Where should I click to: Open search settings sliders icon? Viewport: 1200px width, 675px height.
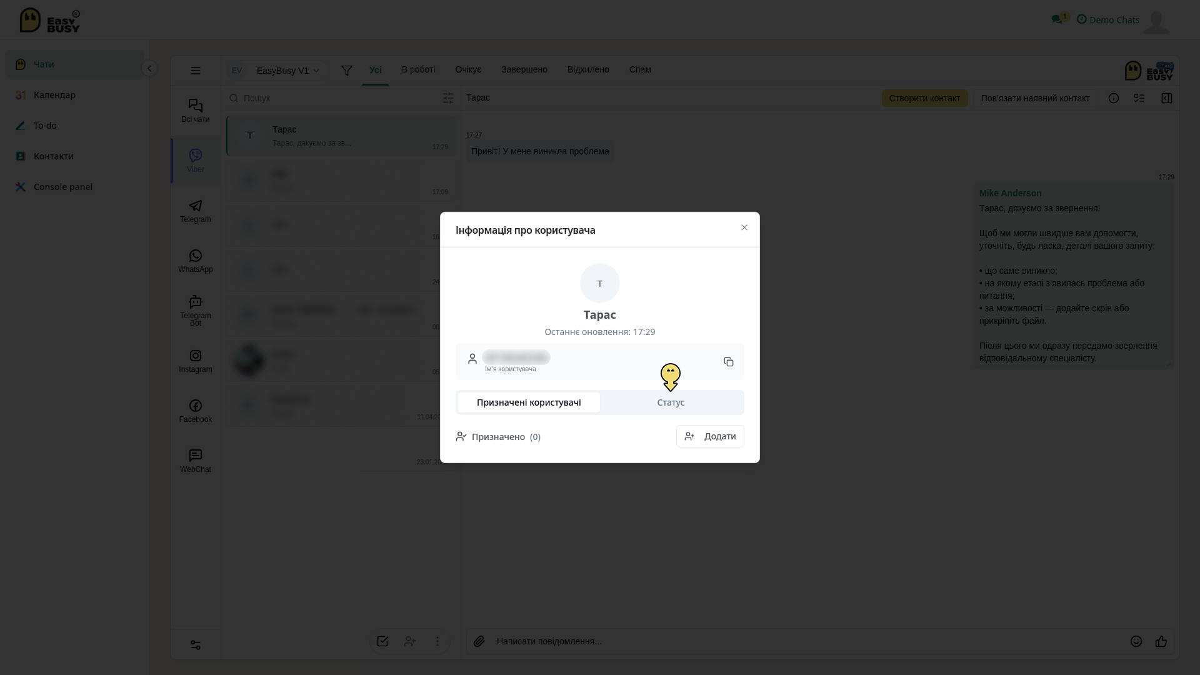448,98
